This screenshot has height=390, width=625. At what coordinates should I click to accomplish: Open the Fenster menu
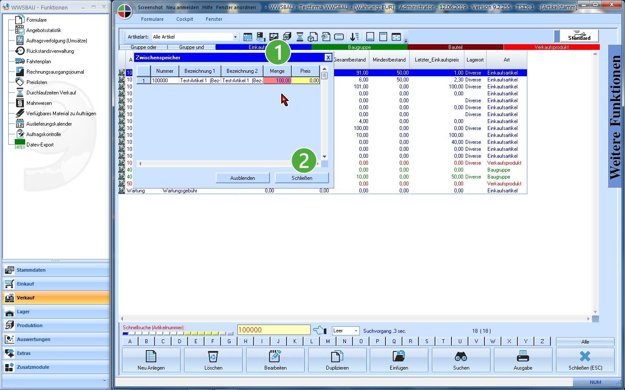(x=214, y=19)
